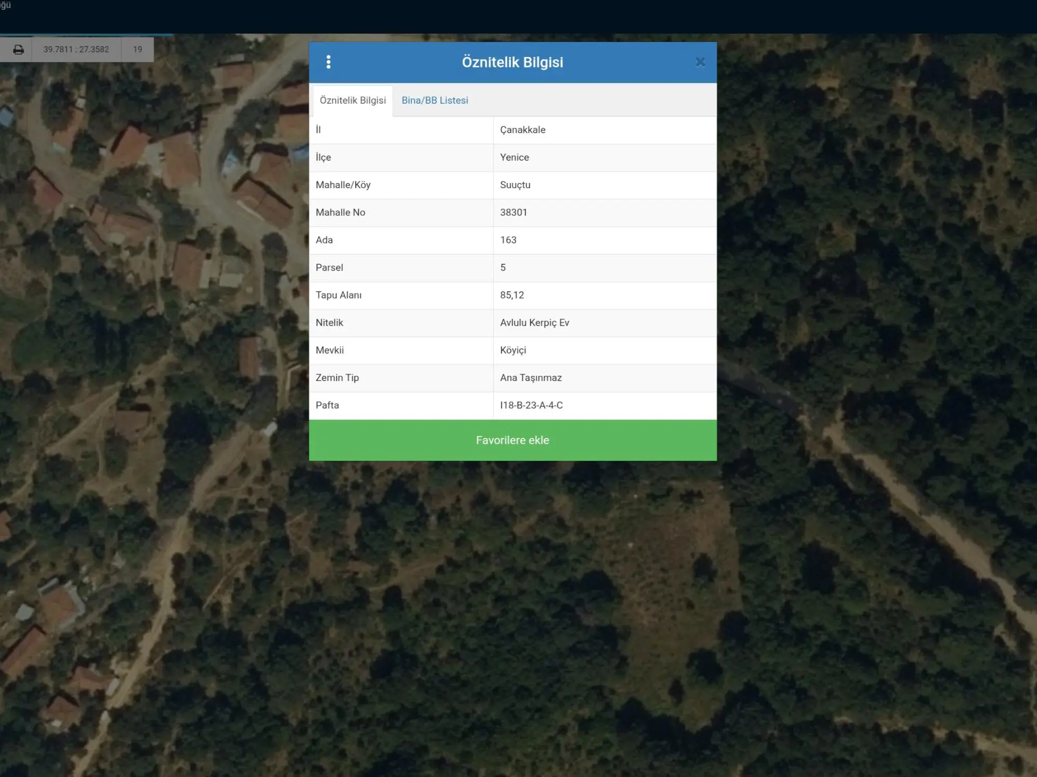The height and width of the screenshot is (777, 1037).
Task: Click the dialog title Öznitelik Bilgisi
Action: point(512,62)
